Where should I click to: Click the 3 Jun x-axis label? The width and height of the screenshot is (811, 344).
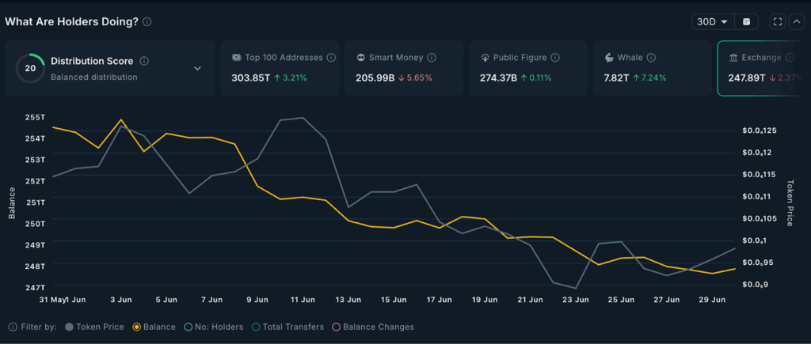tap(121, 299)
